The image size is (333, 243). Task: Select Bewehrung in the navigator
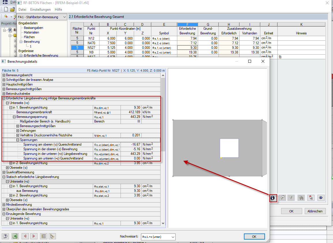tap(32, 42)
